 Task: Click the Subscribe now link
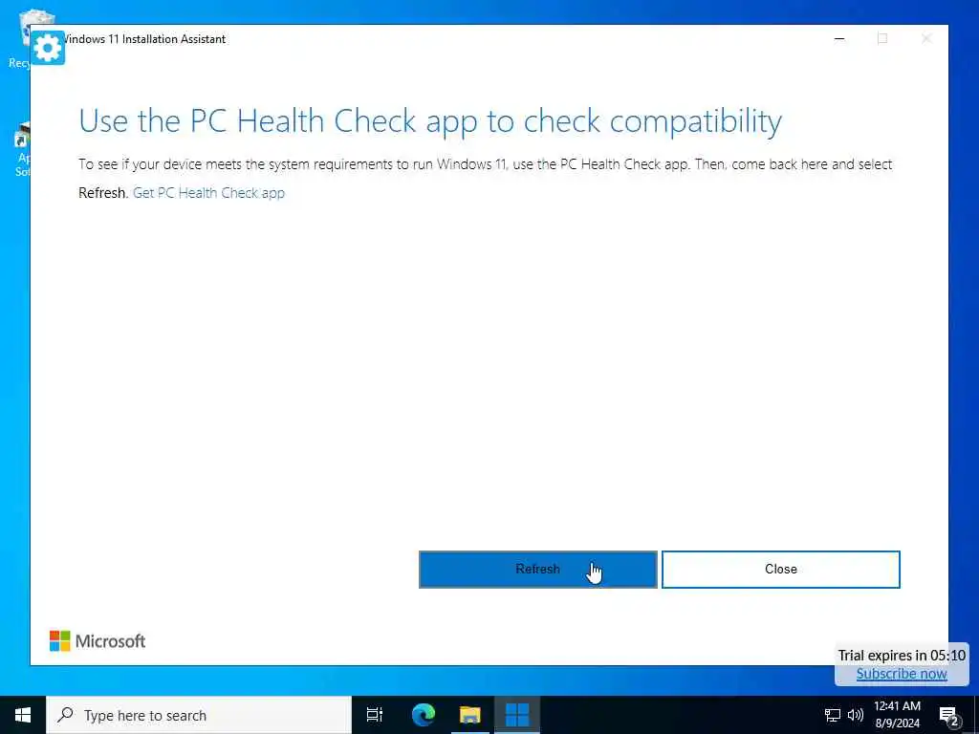pyautogui.click(x=902, y=674)
